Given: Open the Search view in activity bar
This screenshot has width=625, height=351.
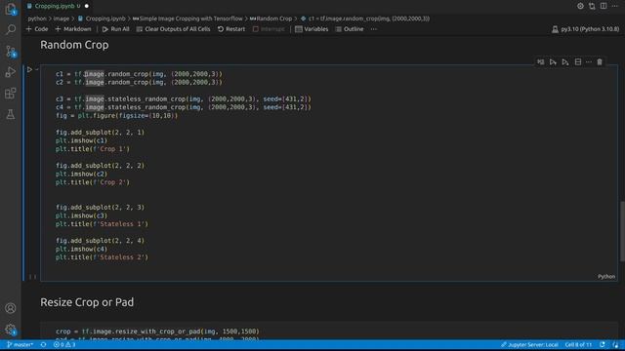Looking at the screenshot, I should pos(11,29).
